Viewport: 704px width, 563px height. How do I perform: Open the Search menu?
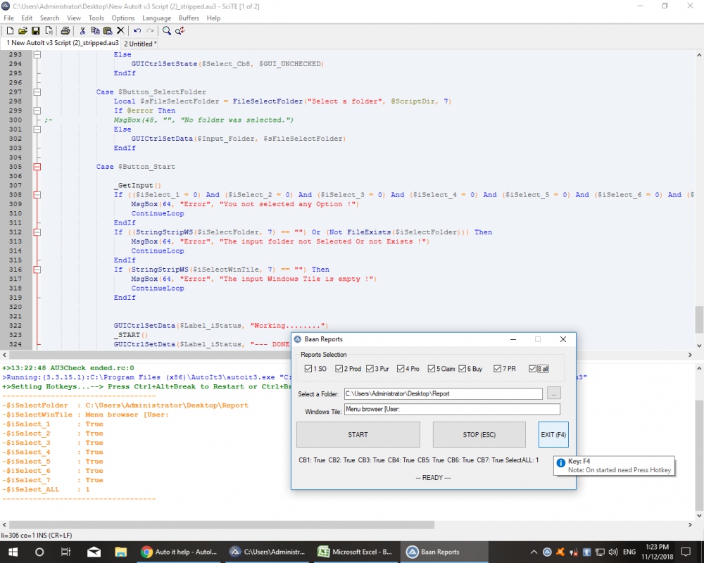(x=49, y=18)
